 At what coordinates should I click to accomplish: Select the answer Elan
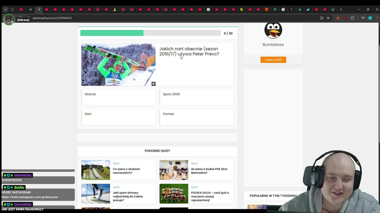click(x=118, y=117)
